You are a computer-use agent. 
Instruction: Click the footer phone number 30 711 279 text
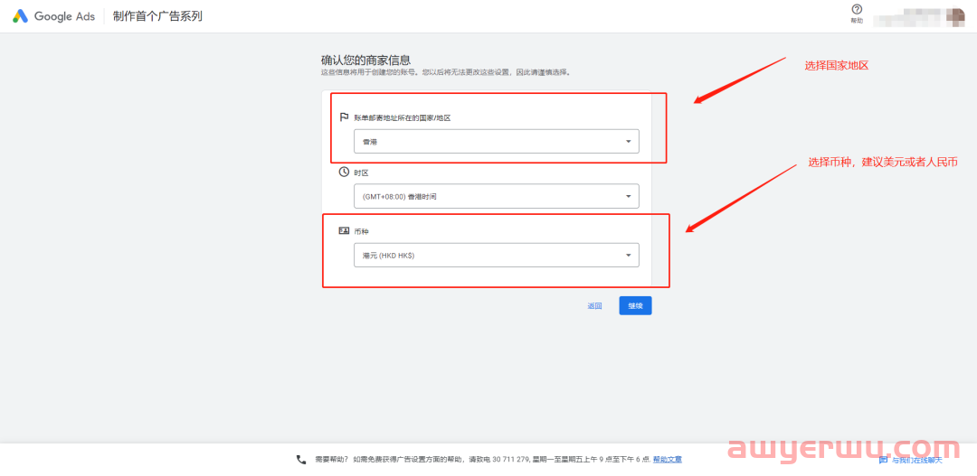coord(508,460)
